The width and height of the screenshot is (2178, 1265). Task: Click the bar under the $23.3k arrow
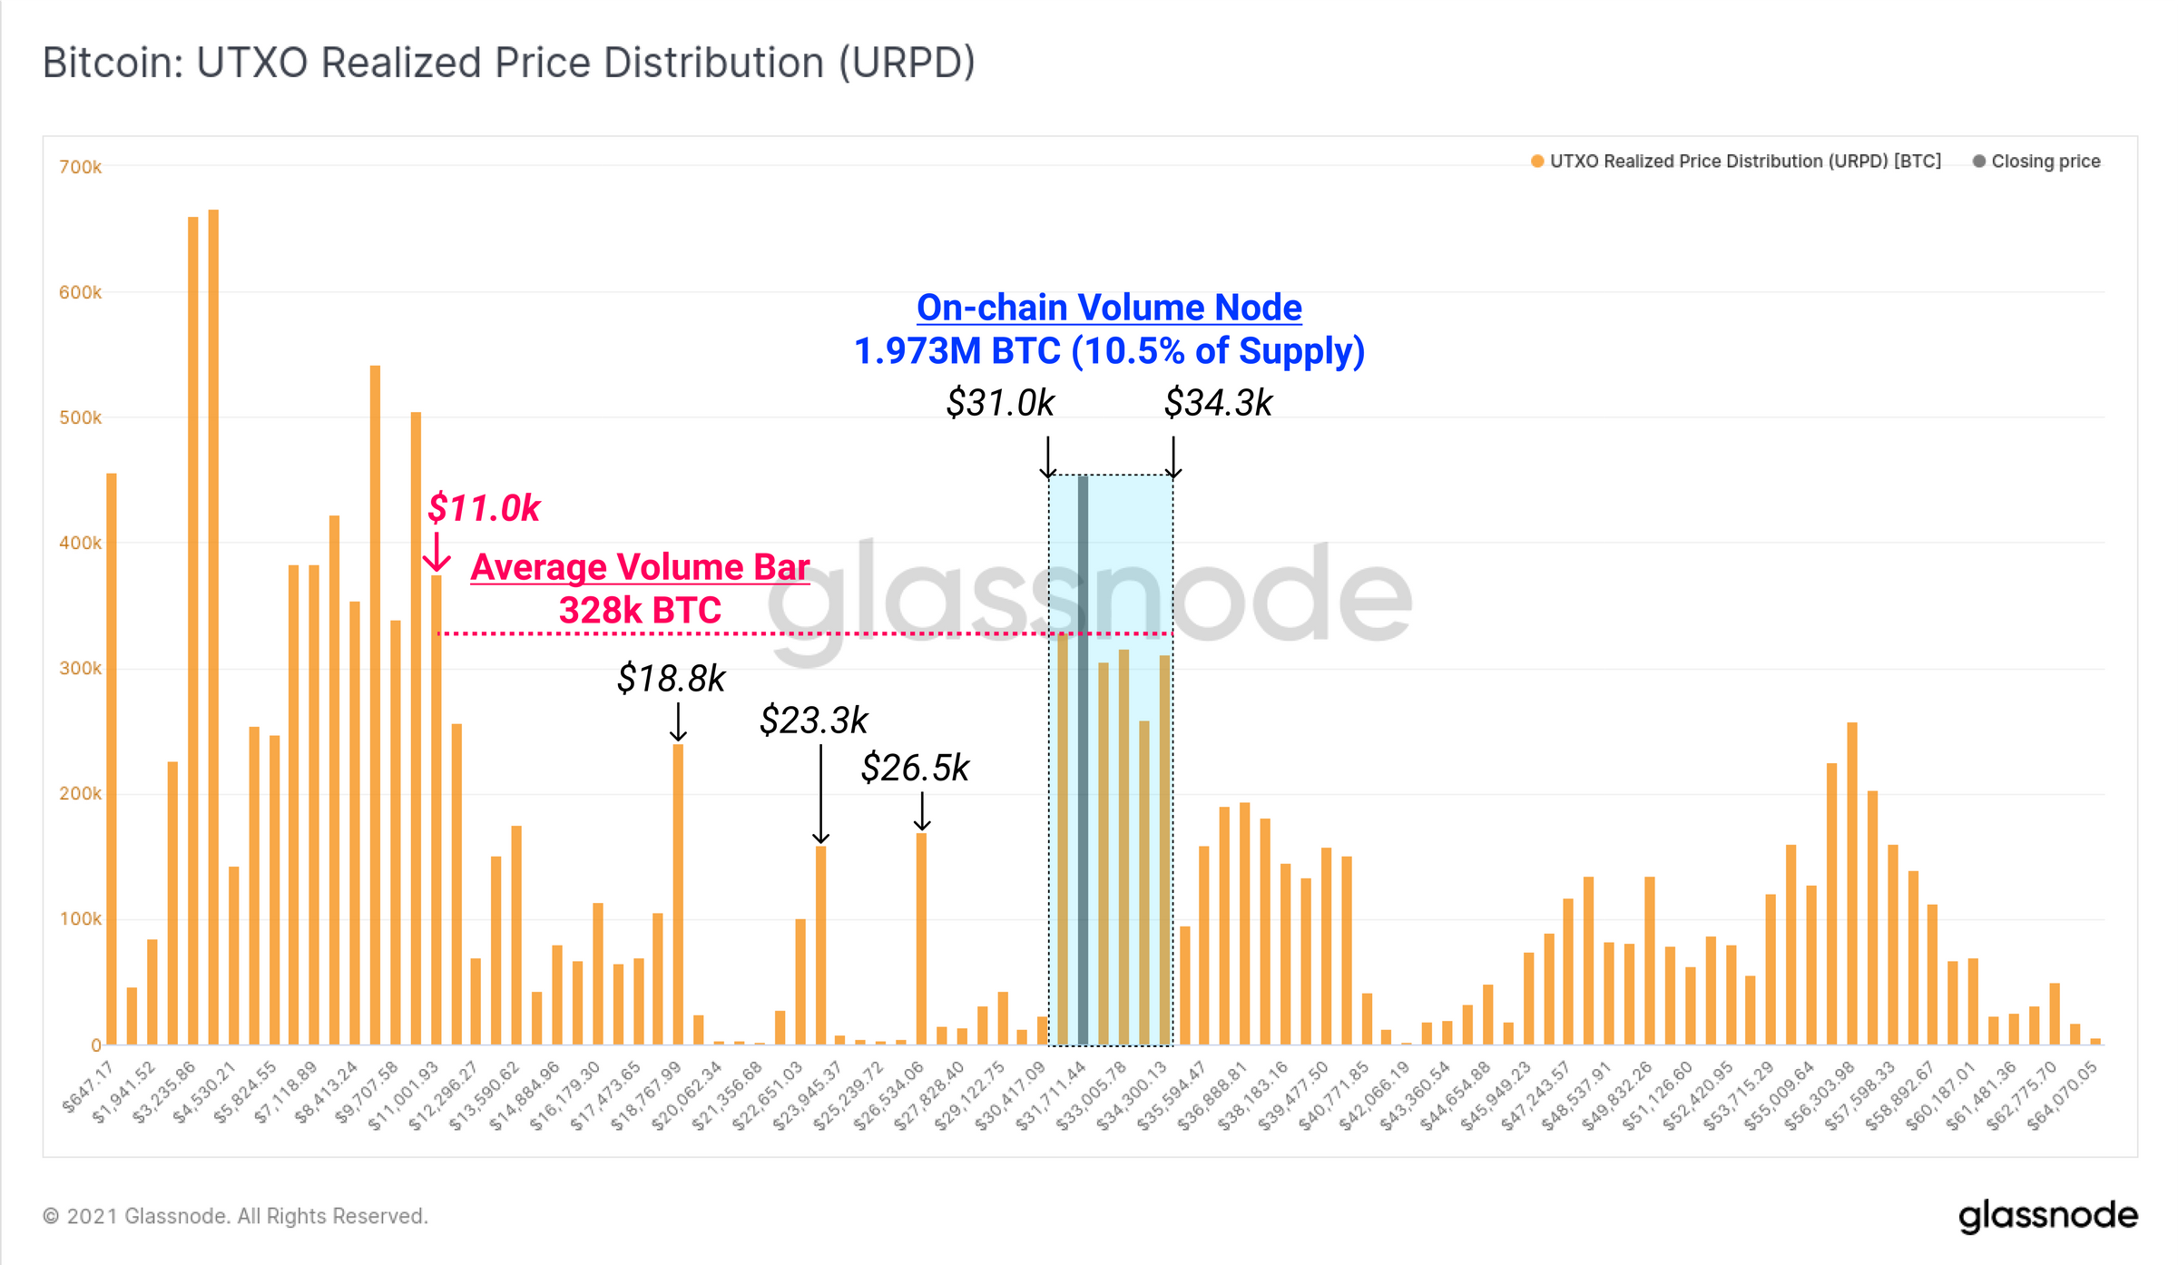pos(820,945)
